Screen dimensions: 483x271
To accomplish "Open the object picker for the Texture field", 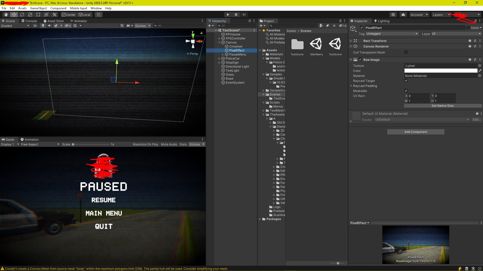I will coord(479,66).
